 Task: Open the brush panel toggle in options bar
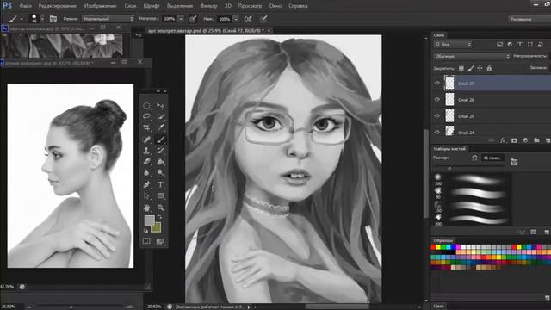tap(53, 19)
